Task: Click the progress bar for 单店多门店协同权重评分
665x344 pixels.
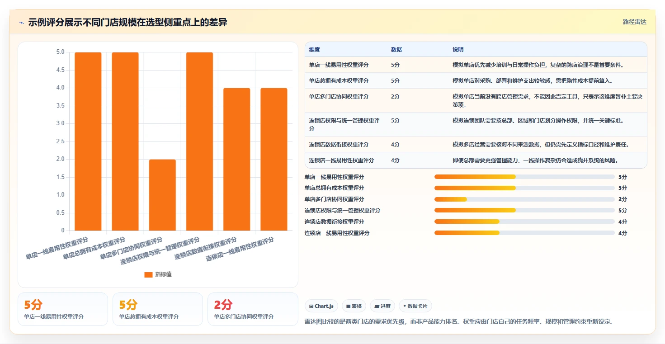Action: point(524,199)
